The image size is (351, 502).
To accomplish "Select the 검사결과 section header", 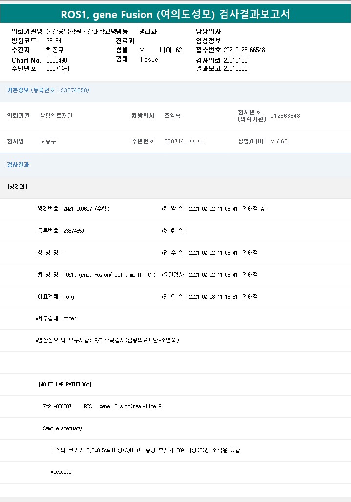I will 18,165.
